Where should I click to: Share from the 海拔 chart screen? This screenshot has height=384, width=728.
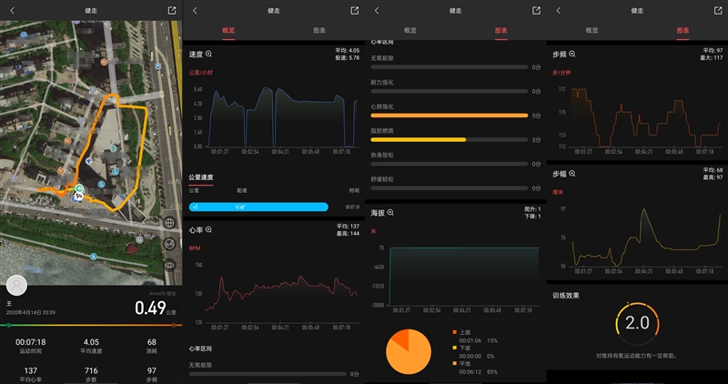536,10
